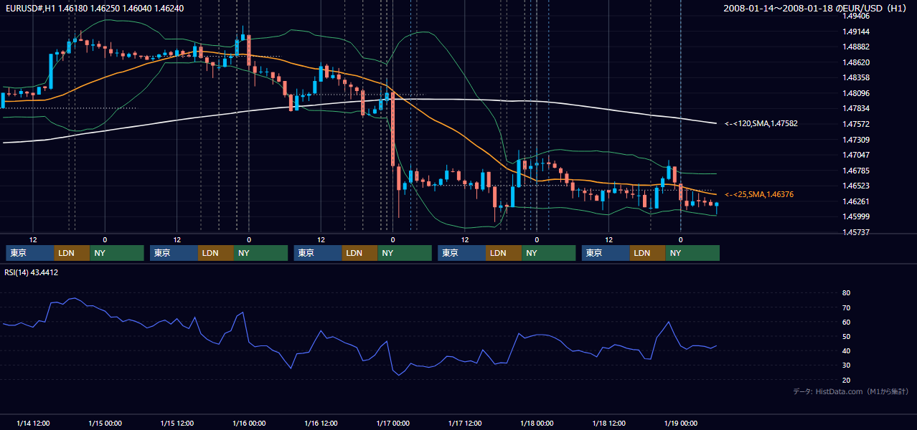Select the NY session block for 1/17
This screenshot has width=917, height=430.
tap(549, 253)
